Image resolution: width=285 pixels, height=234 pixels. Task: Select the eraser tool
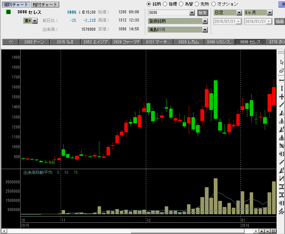point(282,71)
